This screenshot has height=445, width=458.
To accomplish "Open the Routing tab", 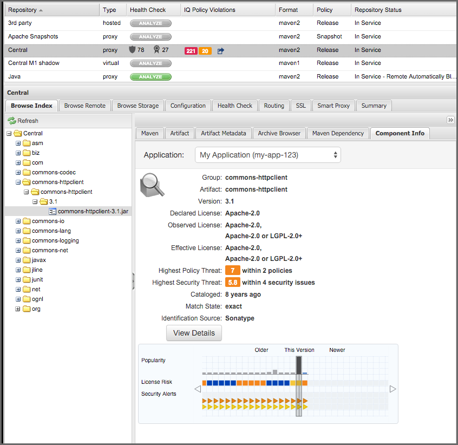I will (274, 106).
